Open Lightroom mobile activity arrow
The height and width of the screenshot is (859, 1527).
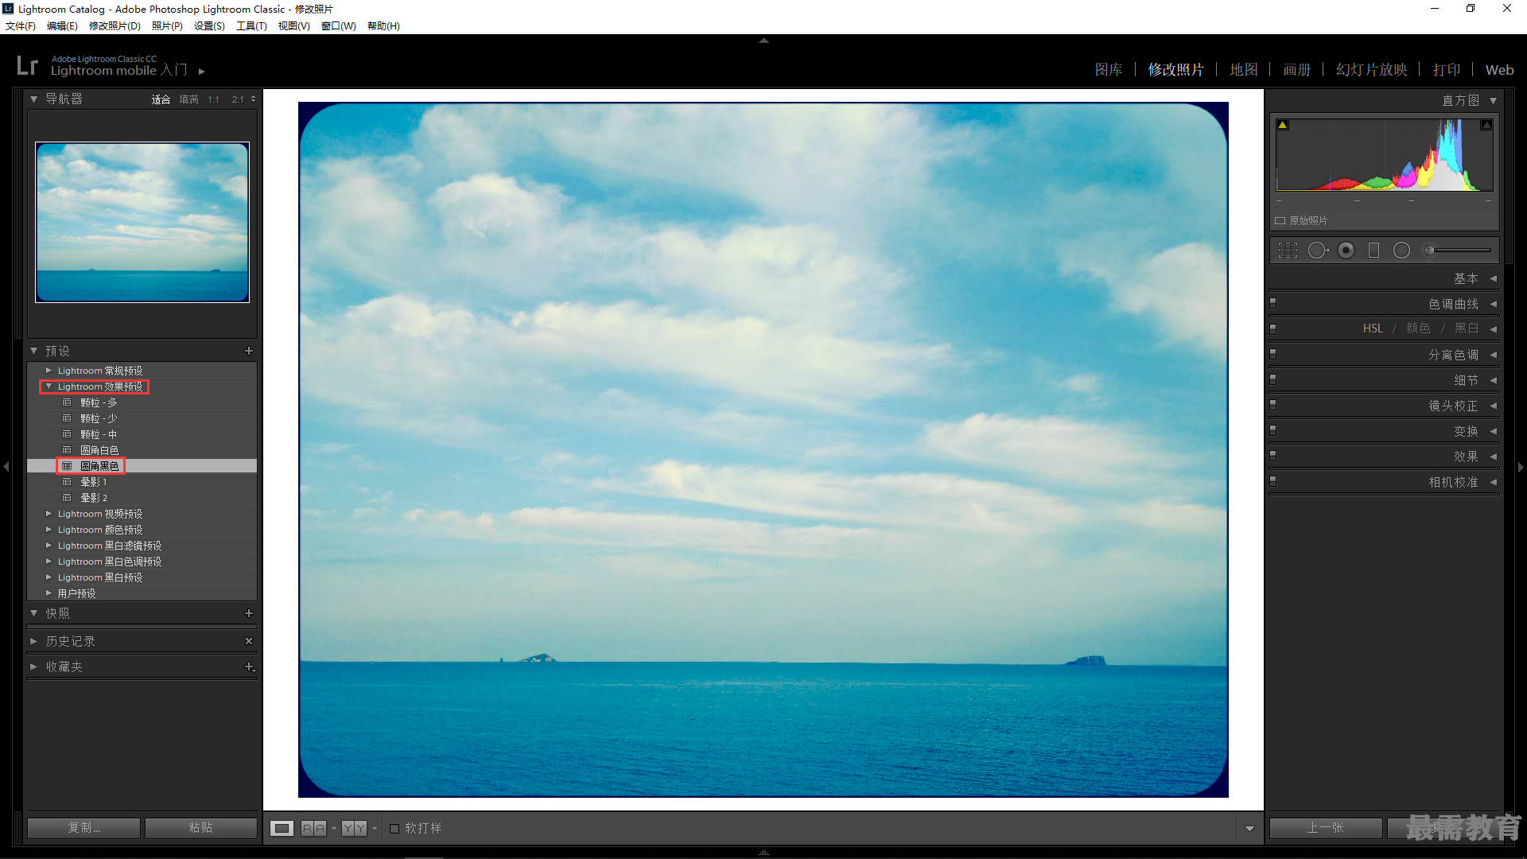click(202, 72)
